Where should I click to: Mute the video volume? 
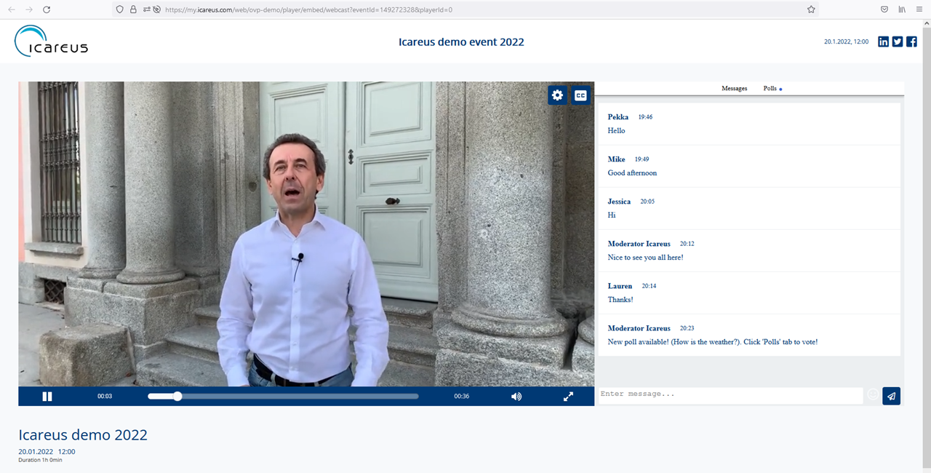click(x=516, y=397)
